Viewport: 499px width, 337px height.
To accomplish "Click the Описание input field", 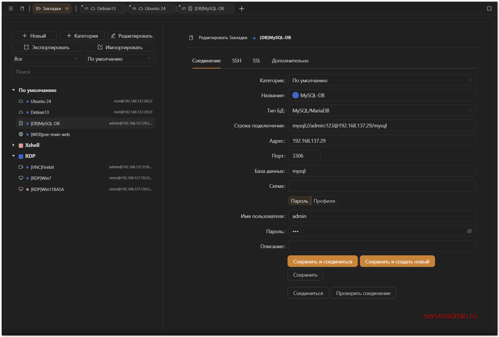I will (382, 246).
